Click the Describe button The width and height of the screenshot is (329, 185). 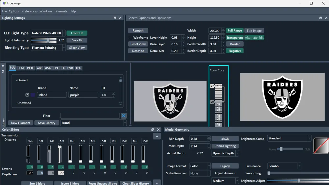pyautogui.click(x=138, y=51)
